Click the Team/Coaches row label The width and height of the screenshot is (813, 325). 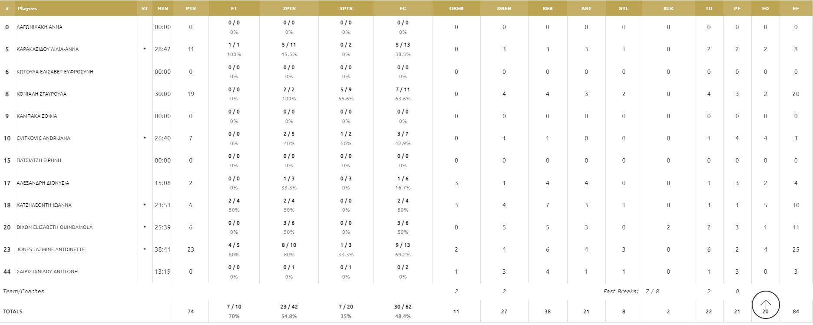pyautogui.click(x=23, y=292)
